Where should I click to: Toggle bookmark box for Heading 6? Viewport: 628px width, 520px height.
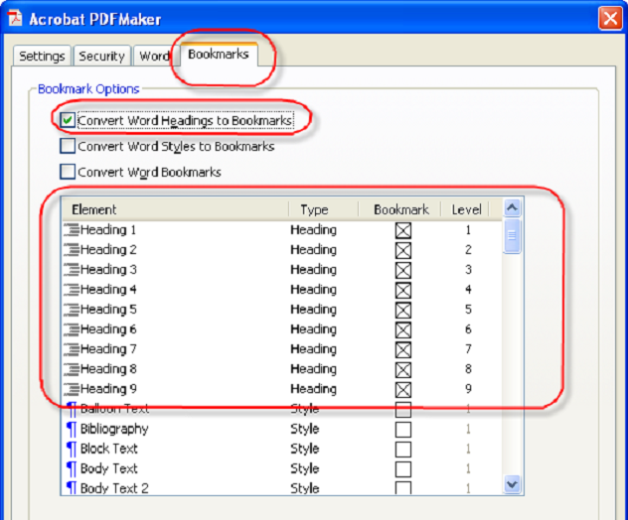click(402, 329)
